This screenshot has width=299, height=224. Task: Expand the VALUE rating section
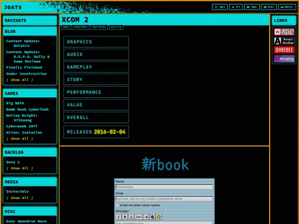click(x=96, y=105)
